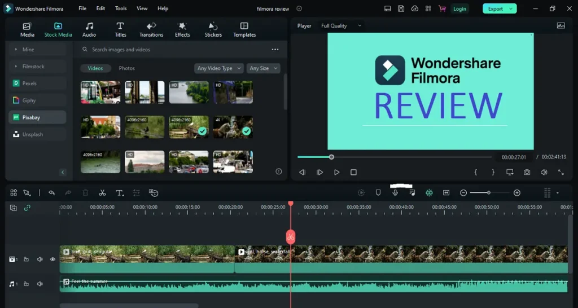The height and width of the screenshot is (308, 578).
Task: Play the preview video
Action: (x=336, y=172)
